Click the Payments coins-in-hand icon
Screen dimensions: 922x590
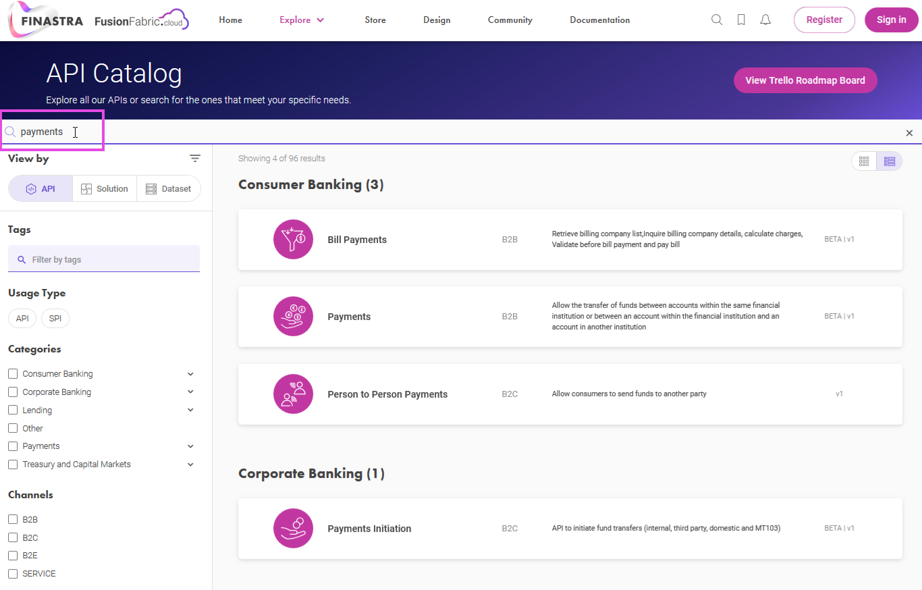click(x=293, y=316)
